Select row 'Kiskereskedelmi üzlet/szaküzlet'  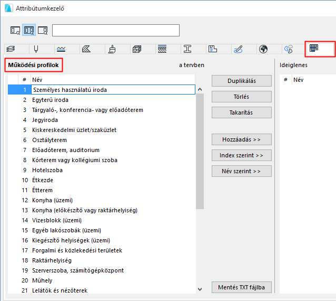pyautogui.click(x=102, y=130)
